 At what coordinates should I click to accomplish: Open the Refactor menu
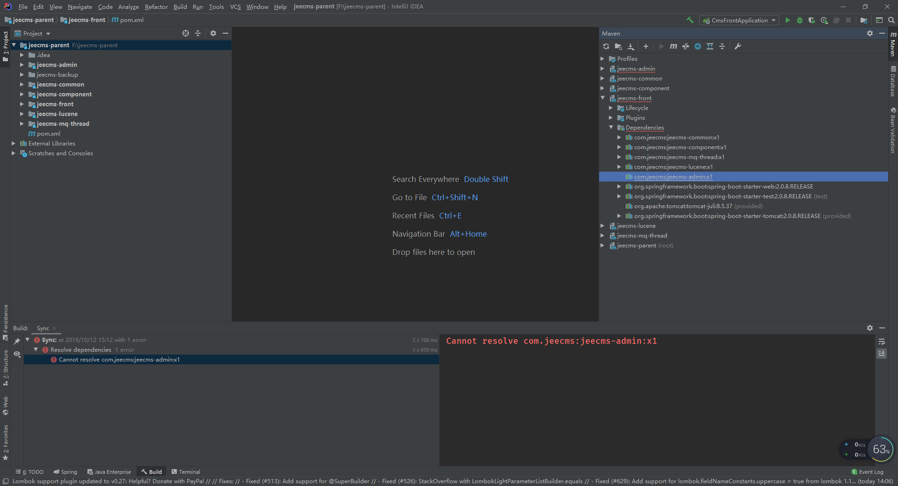coord(156,7)
